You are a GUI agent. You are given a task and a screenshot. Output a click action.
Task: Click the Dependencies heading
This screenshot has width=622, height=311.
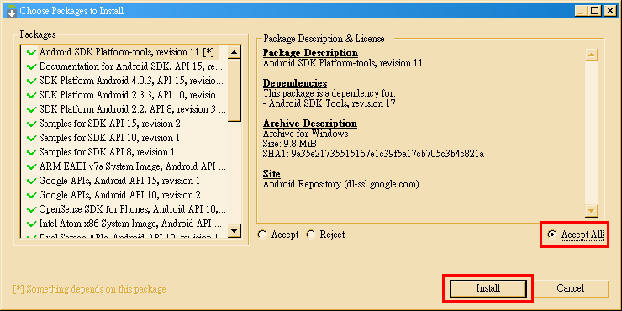click(x=295, y=83)
